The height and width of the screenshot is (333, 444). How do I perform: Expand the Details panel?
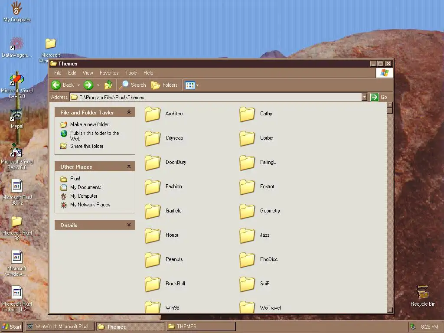(x=129, y=225)
